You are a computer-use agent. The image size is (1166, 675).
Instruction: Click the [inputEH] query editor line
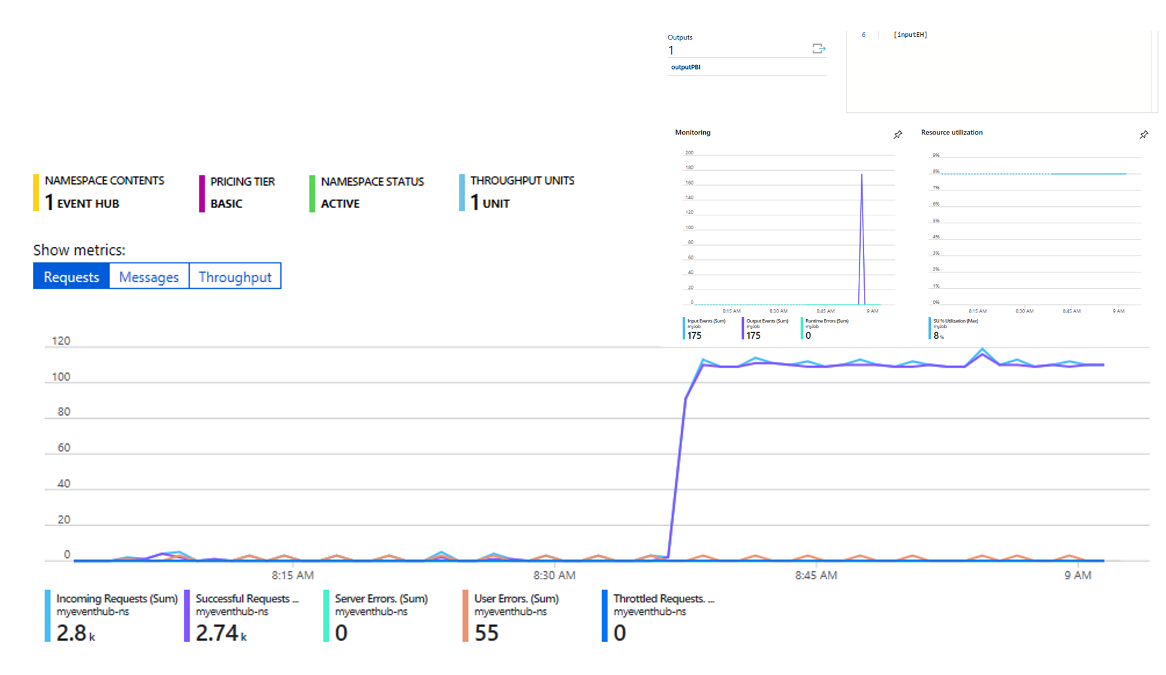pyautogui.click(x=910, y=35)
